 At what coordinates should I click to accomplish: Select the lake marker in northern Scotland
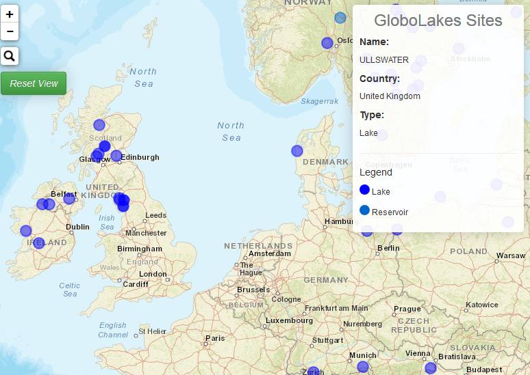[x=99, y=125]
